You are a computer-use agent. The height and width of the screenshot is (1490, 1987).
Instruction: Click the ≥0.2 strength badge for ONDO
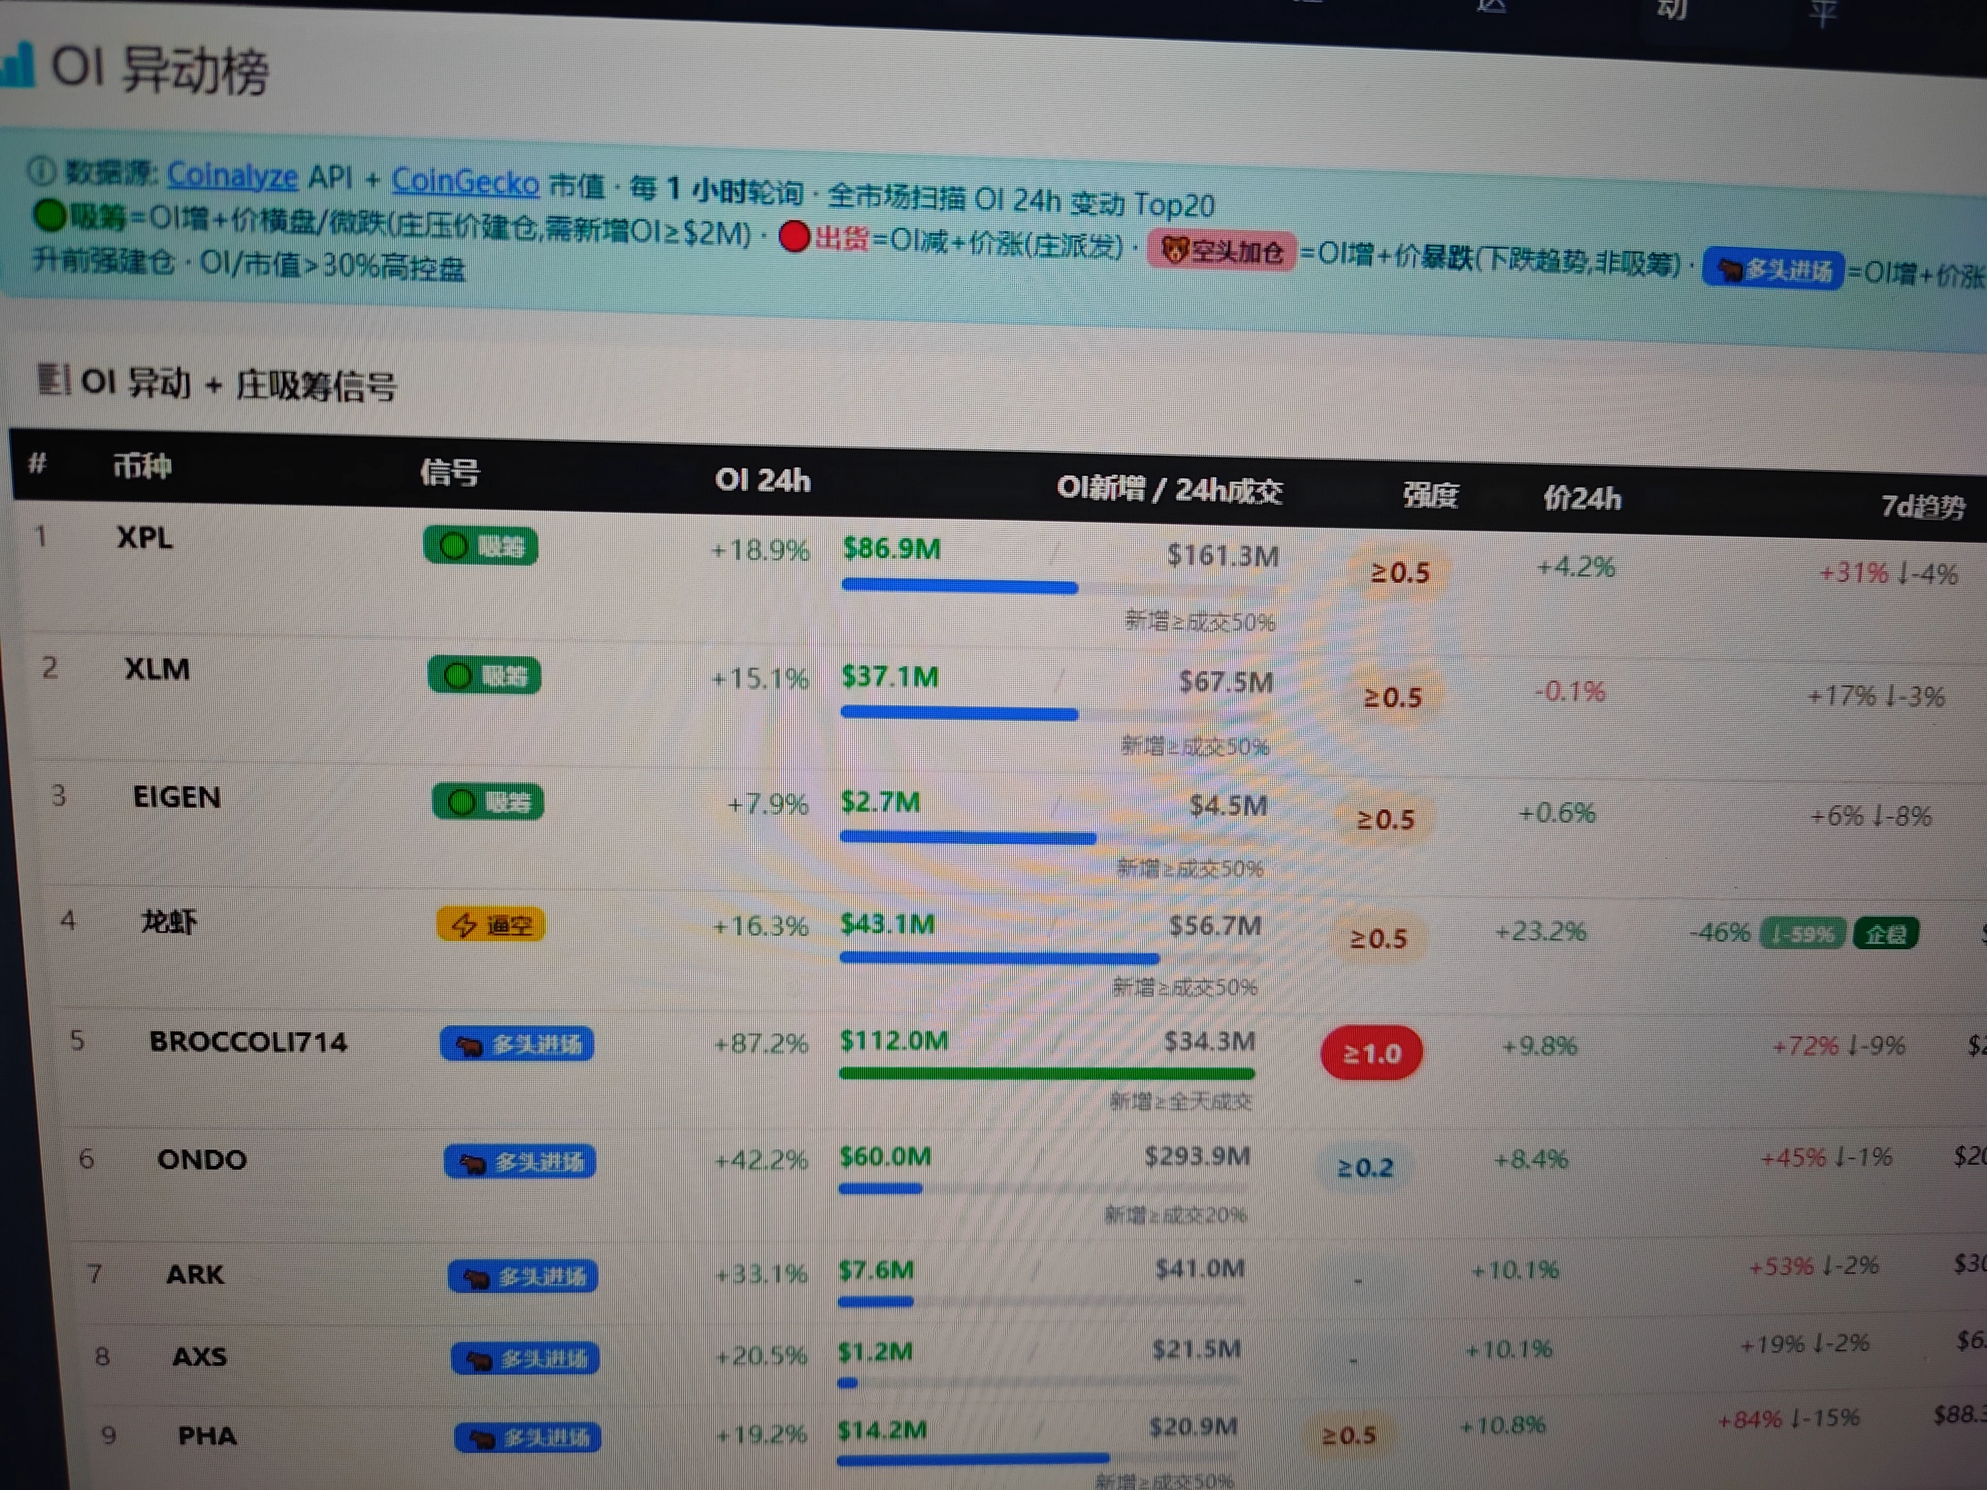tap(1365, 1167)
